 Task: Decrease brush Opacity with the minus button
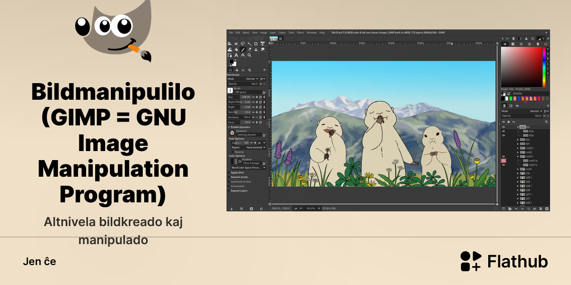261,84
